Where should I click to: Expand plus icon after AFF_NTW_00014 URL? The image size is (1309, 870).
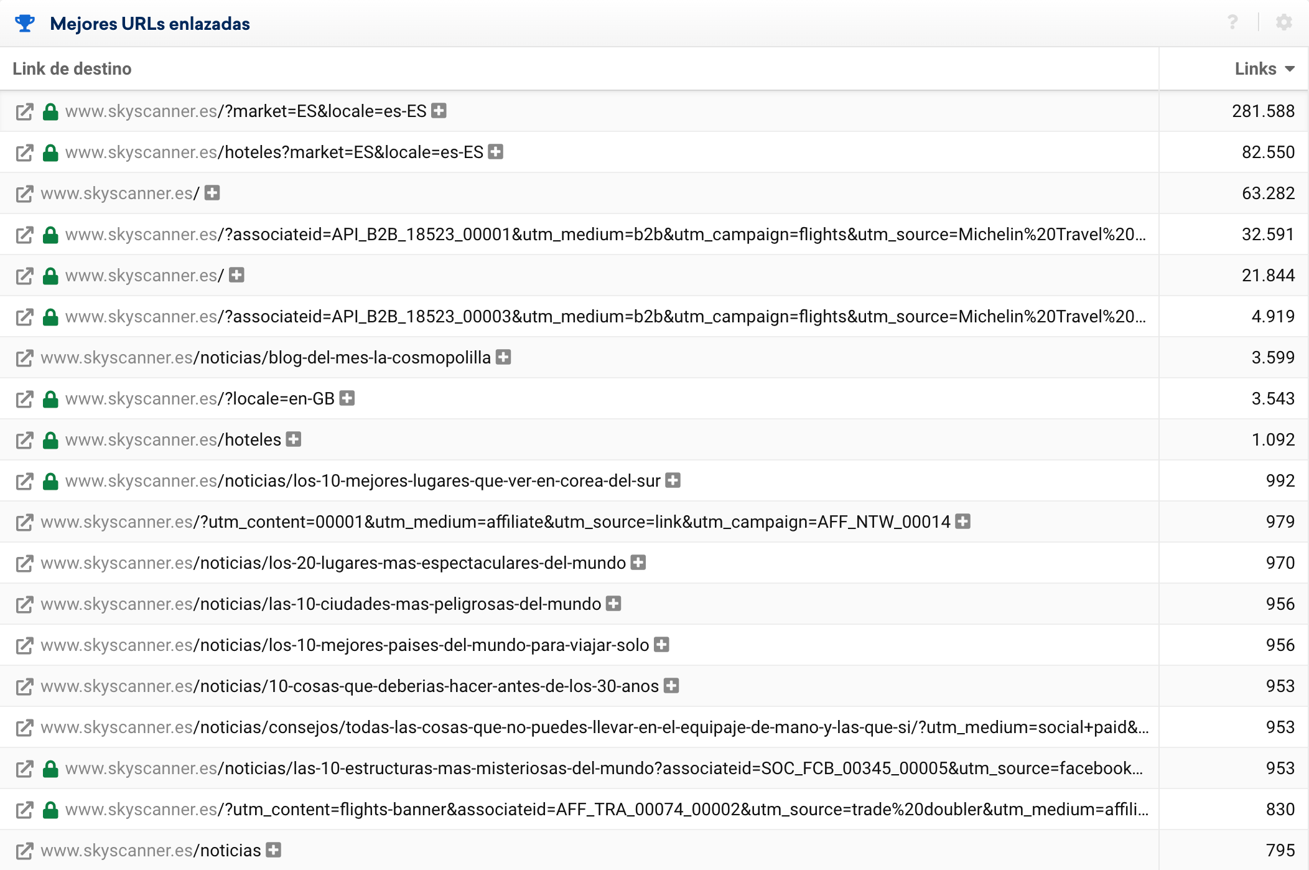(963, 522)
